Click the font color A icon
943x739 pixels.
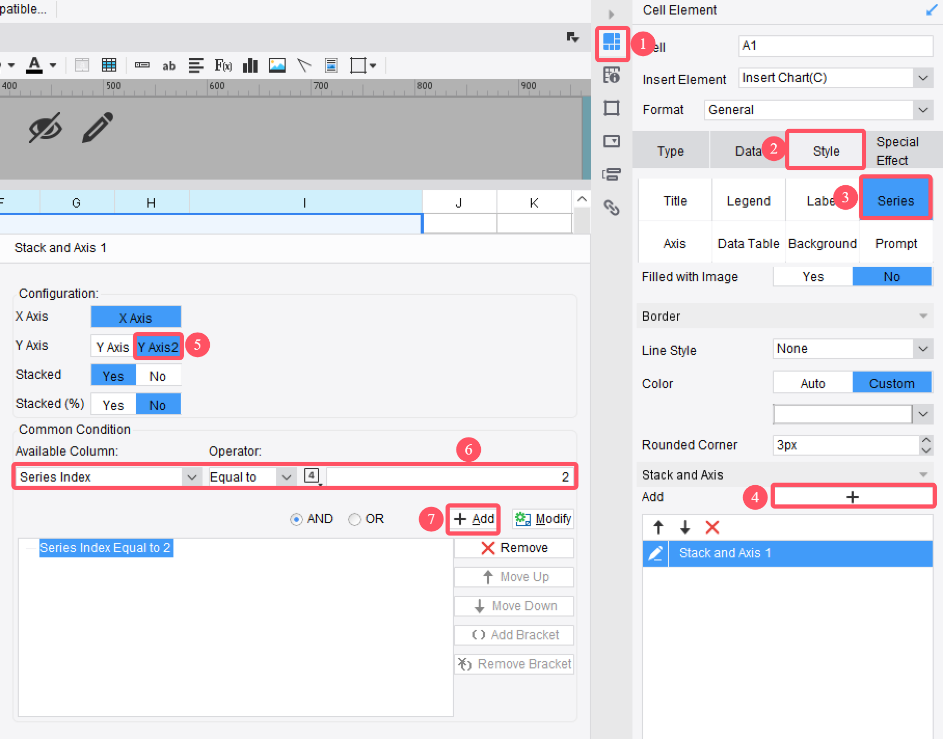click(x=34, y=65)
